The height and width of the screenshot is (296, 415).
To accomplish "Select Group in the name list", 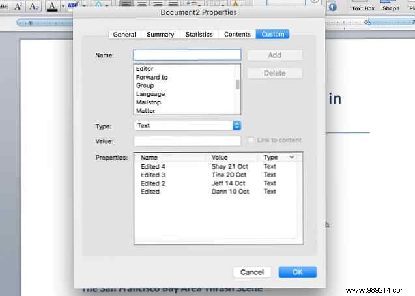I will 184,85.
